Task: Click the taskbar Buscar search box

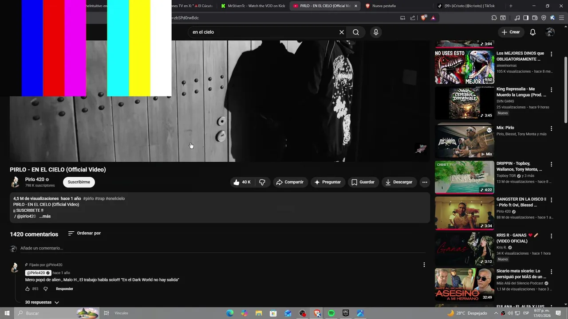Action: 57,313
